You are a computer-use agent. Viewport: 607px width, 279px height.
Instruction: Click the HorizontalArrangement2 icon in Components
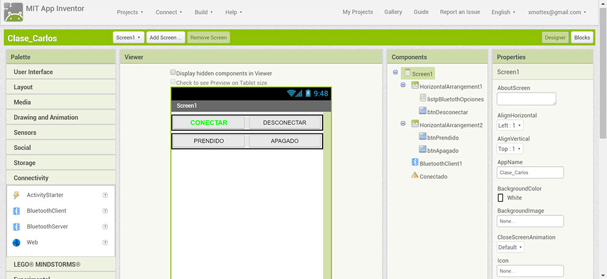[415, 124]
